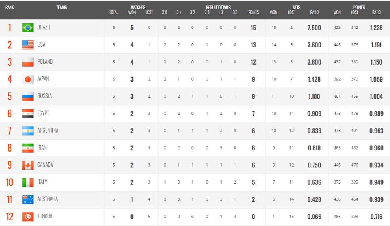
Task: Click the result details POINTS header
Action: click(x=253, y=12)
